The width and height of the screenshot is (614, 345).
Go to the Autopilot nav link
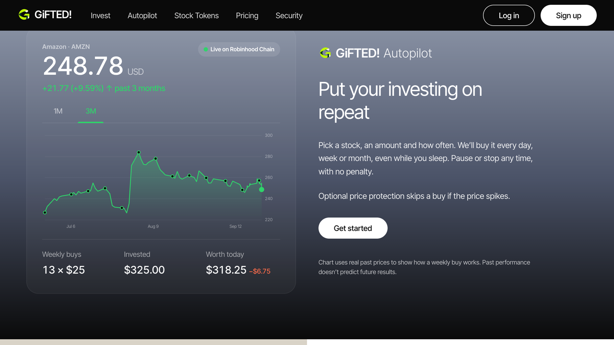(142, 15)
